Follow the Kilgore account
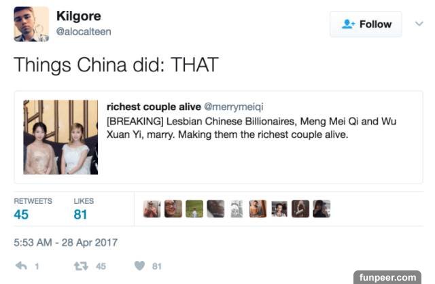Image resolution: width=435 pixels, height=284 pixels. (x=366, y=24)
